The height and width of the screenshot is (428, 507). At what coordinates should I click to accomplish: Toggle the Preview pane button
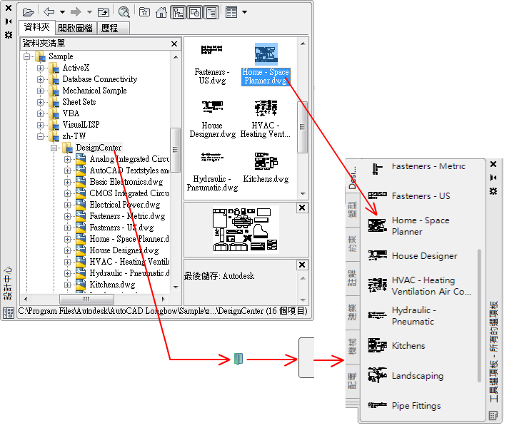(x=195, y=13)
